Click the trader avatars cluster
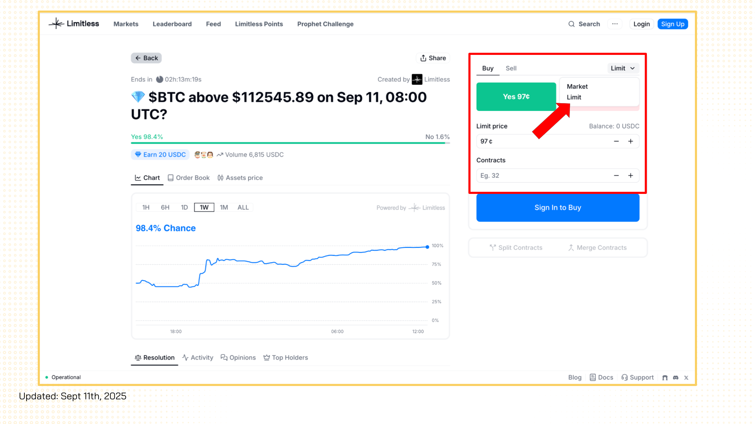Screen dimensions: 755x424 point(204,155)
